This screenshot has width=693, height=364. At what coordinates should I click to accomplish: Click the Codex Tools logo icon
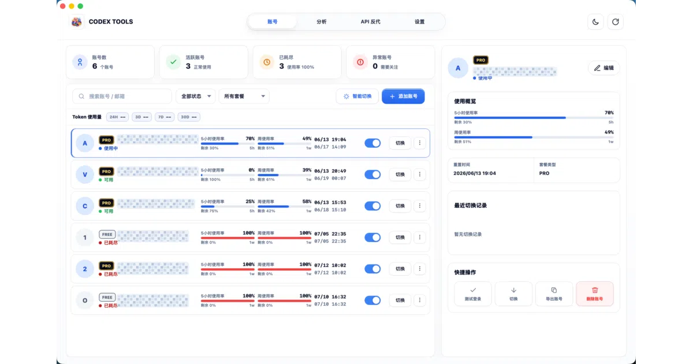(x=77, y=22)
